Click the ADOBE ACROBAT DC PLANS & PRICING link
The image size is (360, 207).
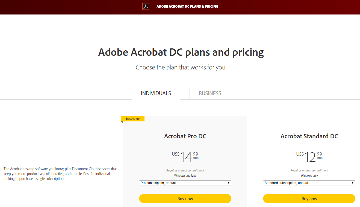coord(187,6)
